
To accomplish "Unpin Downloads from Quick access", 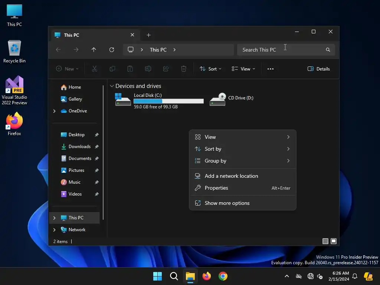I will click(97, 146).
